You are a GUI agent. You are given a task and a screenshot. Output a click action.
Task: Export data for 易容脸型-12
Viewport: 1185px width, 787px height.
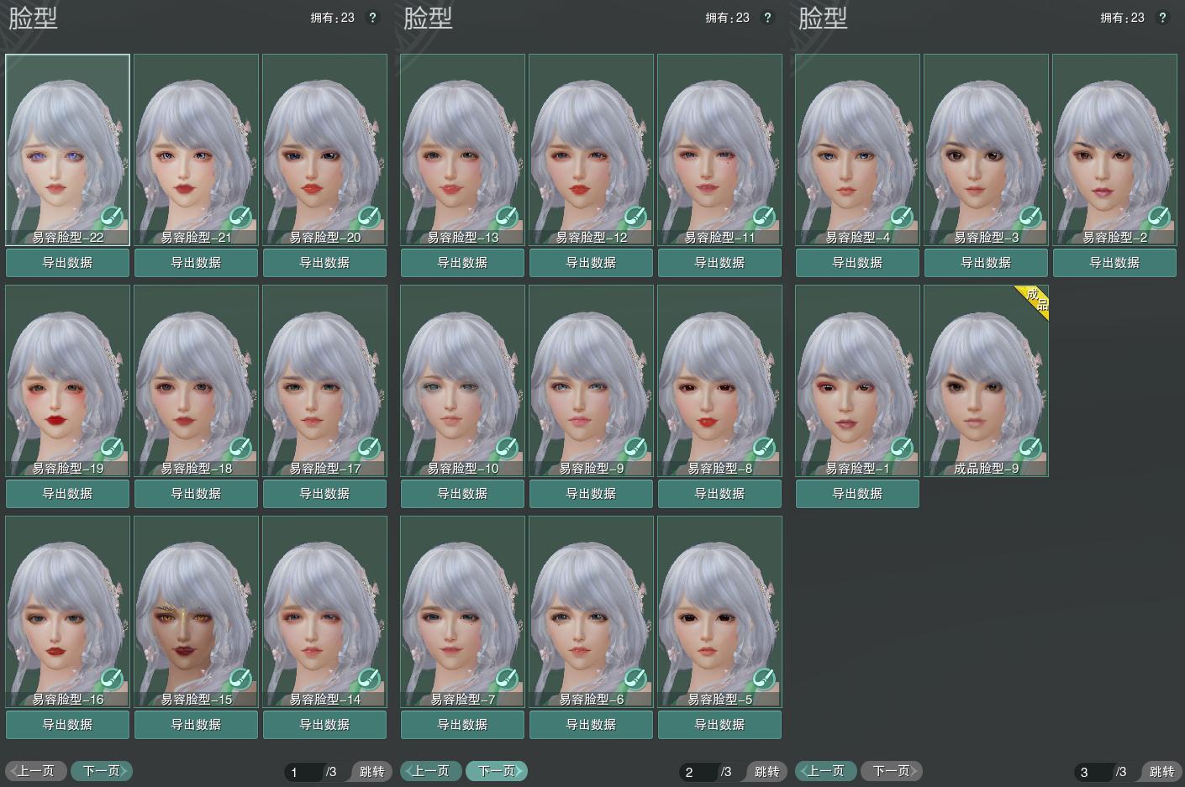click(x=592, y=263)
